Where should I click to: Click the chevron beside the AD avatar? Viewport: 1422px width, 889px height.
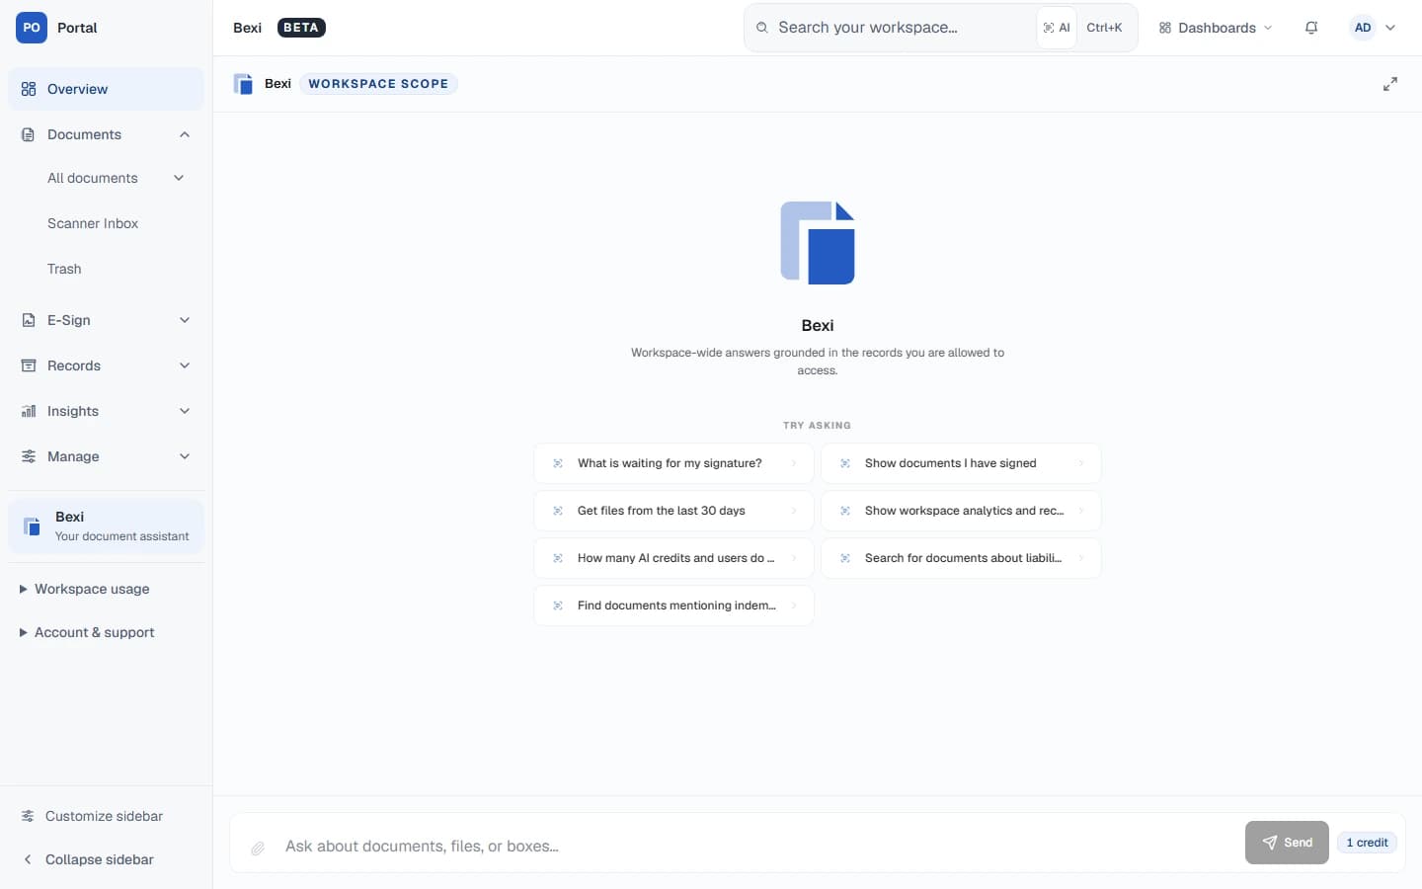pos(1390,28)
